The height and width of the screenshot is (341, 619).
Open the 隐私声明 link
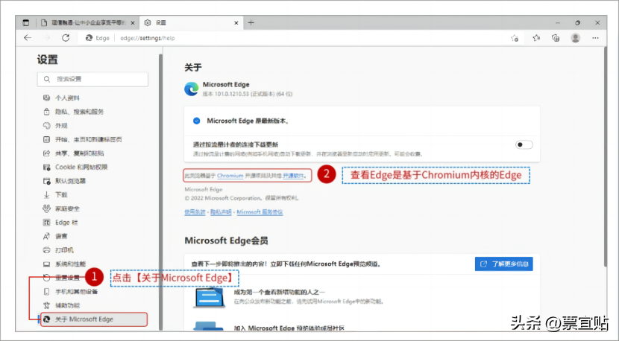[x=221, y=212]
